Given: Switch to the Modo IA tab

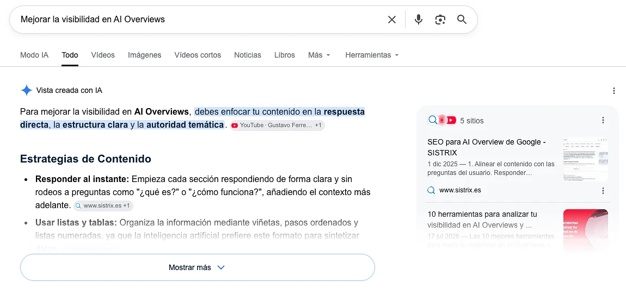Looking at the screenshot, I should pos(34,55).
